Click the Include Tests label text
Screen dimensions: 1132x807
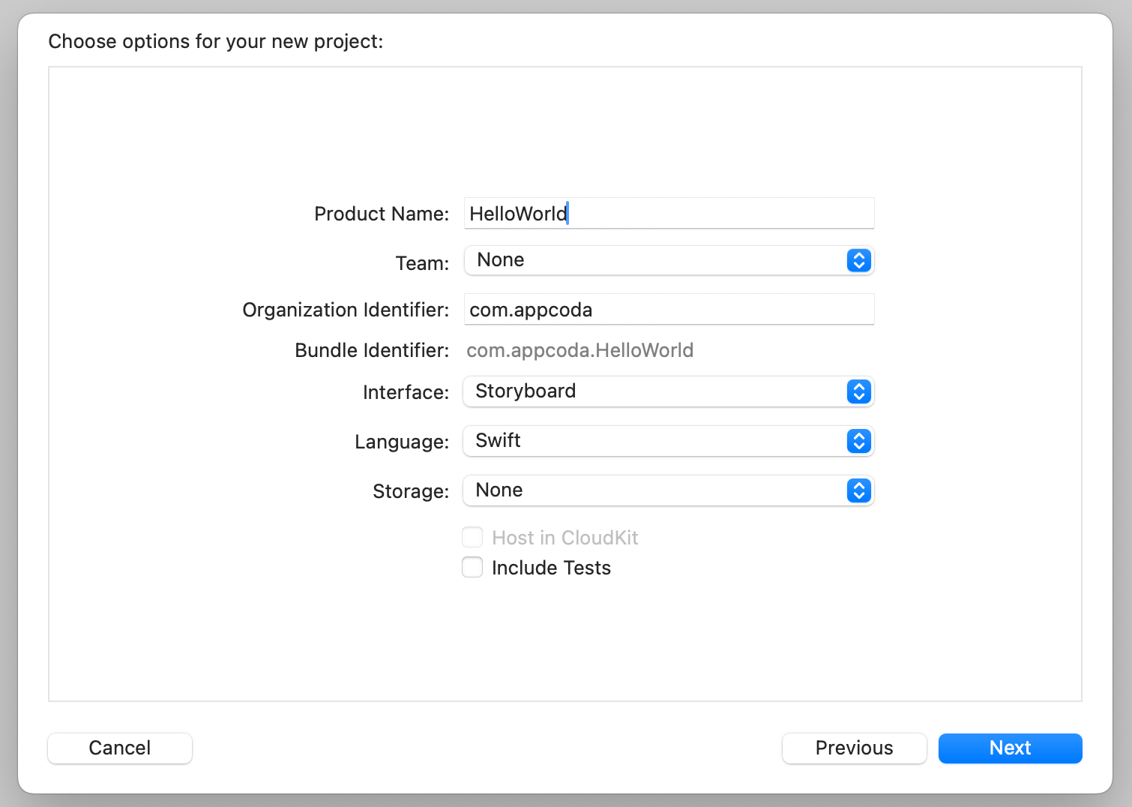[x=551, y=568]
